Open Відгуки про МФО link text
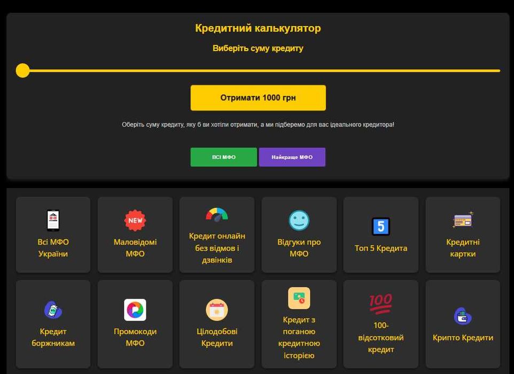 [299, 248]
